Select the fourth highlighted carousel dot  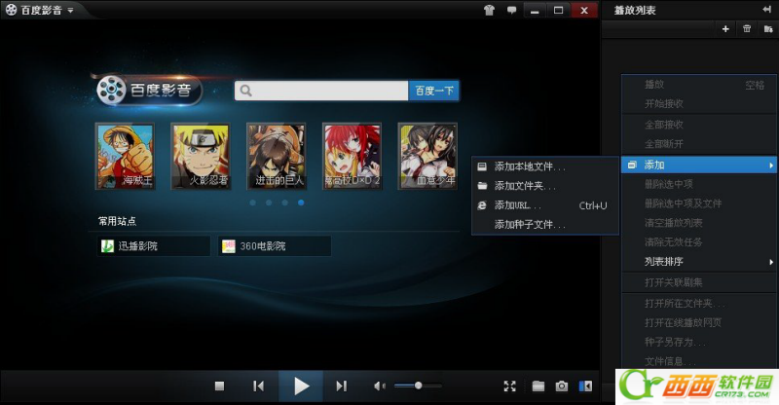pyautogui.click(x=301, y=202)
